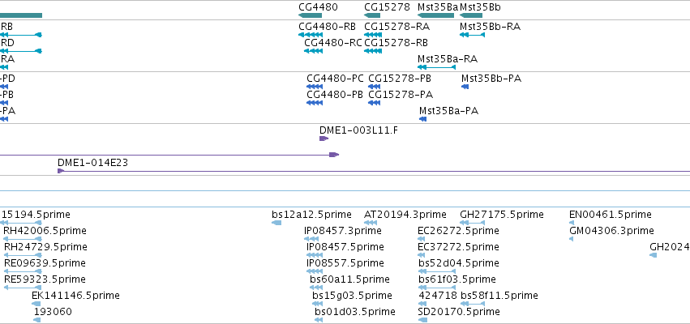Click transcript CG15278-RB
The image size is (690, 324).
pos(396,43)
